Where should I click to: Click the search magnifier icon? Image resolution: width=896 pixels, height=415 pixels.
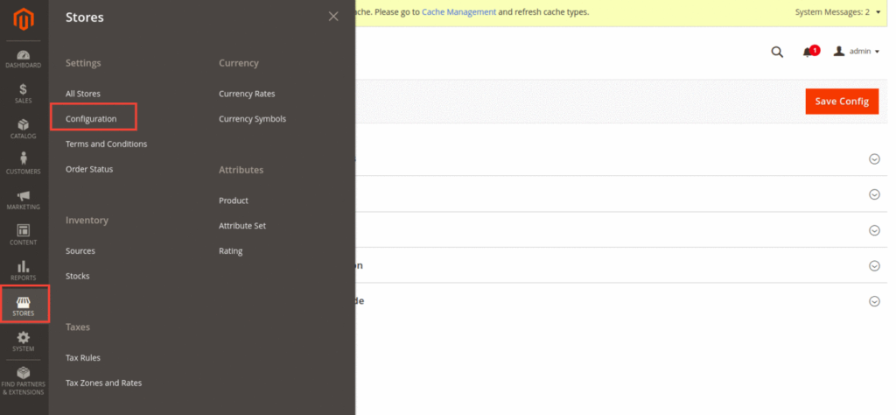coord(777,52)
